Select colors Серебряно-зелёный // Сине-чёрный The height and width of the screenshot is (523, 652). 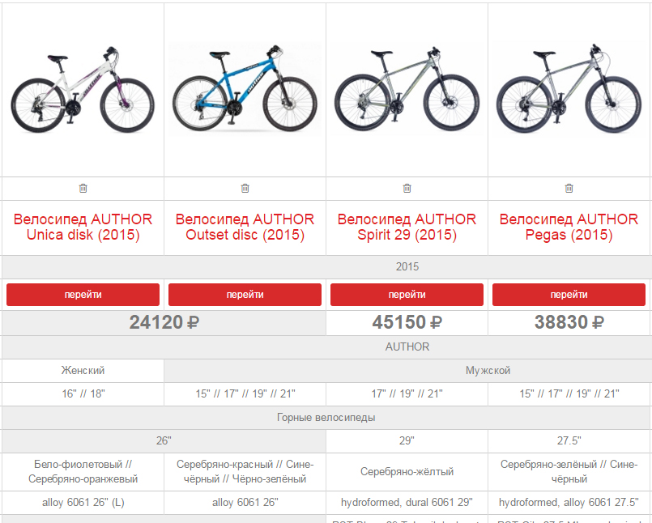(x=569, y=471)
